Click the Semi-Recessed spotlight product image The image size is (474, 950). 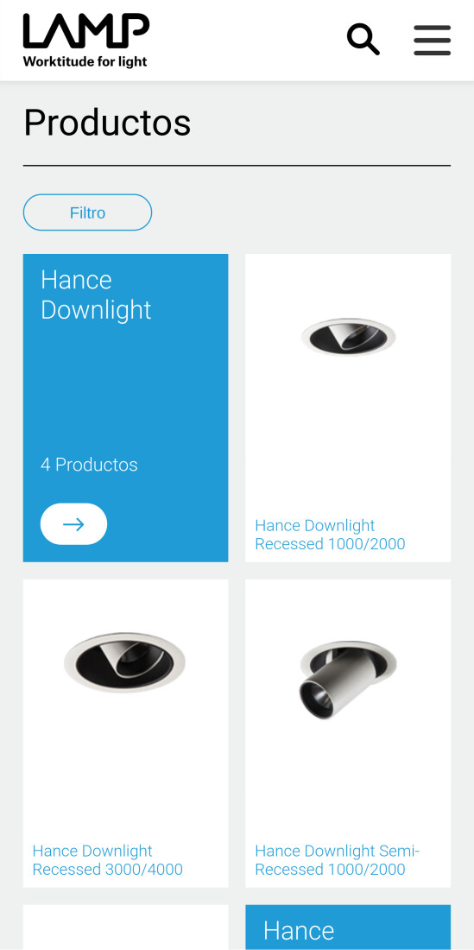(347, 680)
